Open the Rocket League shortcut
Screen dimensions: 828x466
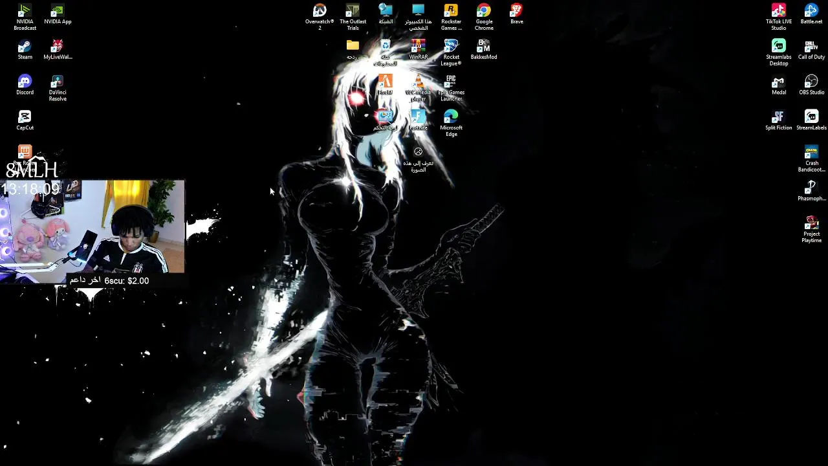tap(451, 53)
